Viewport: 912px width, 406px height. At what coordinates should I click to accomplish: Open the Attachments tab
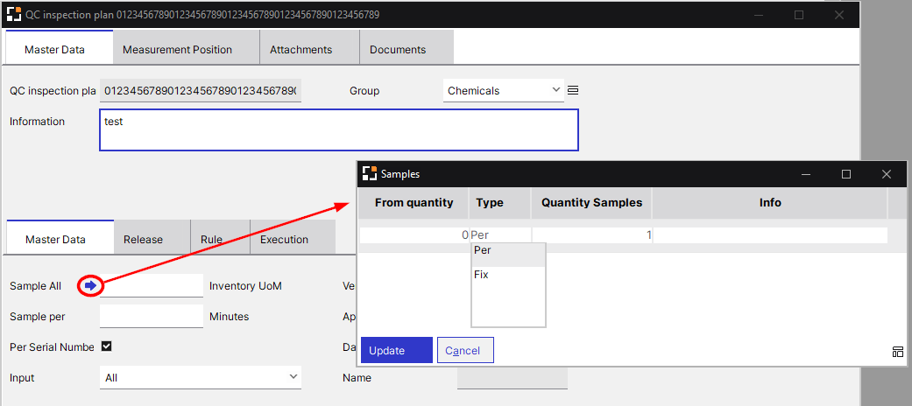(x=300, y=49)
